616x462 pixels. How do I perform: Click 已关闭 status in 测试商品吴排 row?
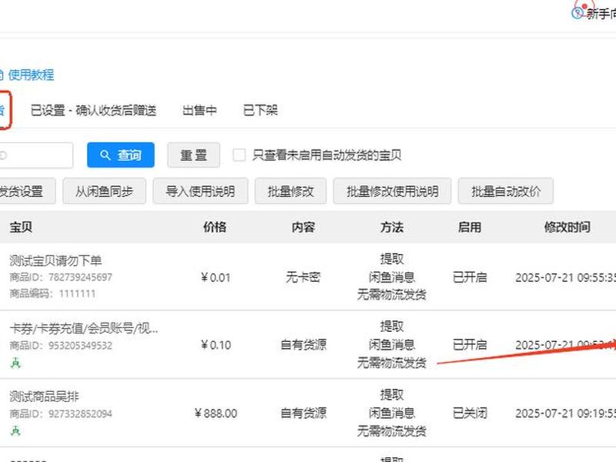tap(470, 413)
